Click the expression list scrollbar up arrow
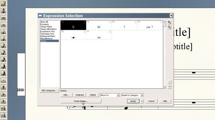The height and width of the screenshot is (120, 215). click(x=165, y=22)
